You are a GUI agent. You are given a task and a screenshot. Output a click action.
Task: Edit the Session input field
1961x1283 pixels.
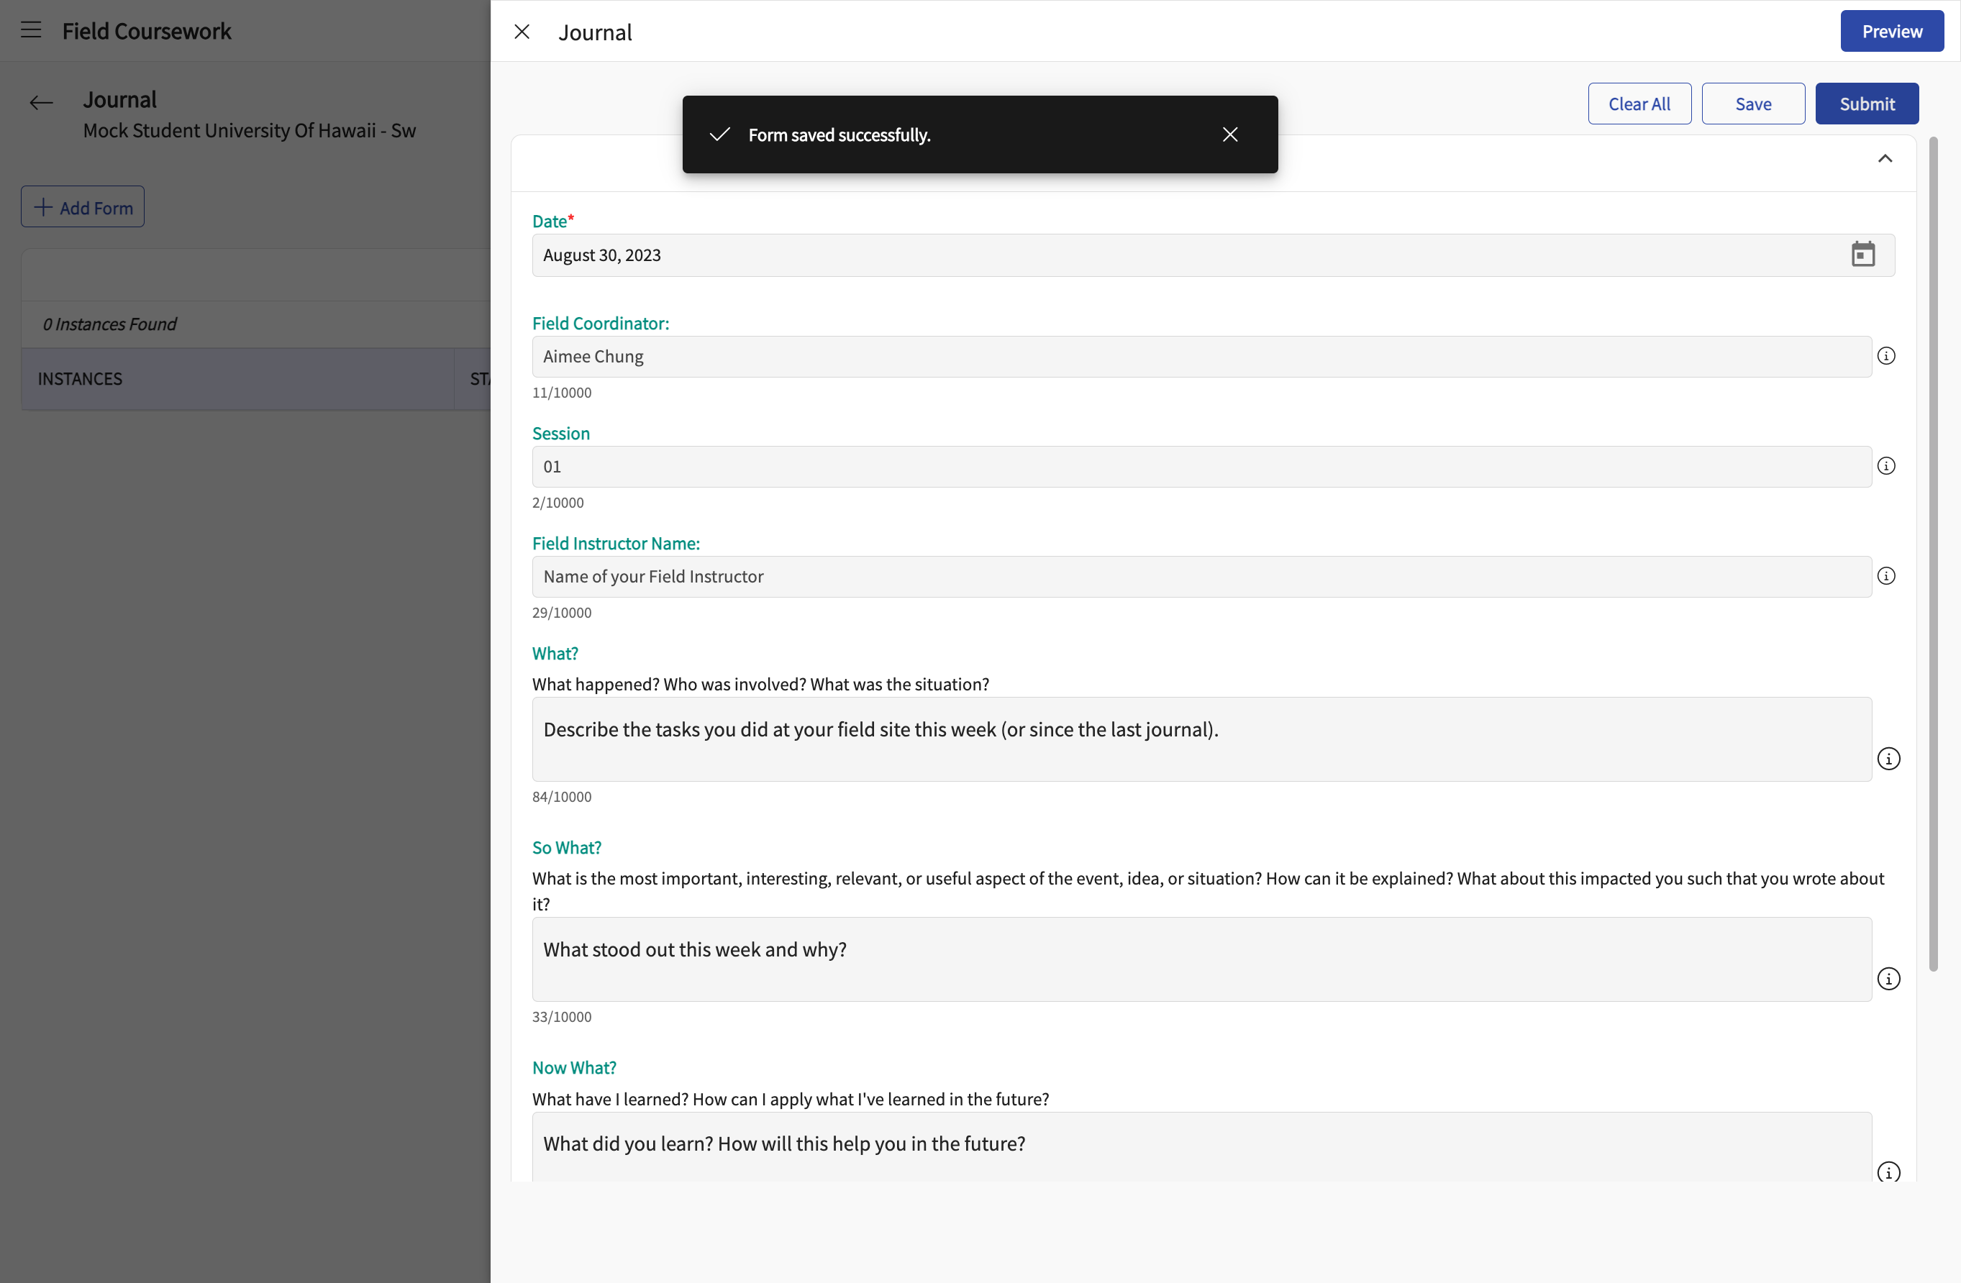click(1201, 467)
